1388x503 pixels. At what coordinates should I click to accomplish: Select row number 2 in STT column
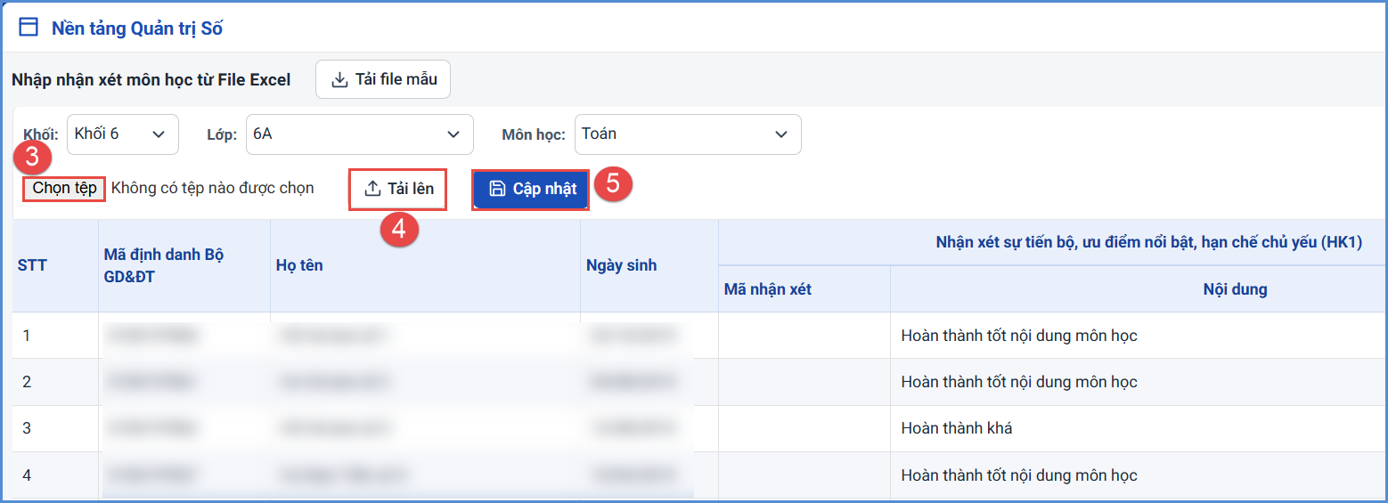tap(27, 382)
